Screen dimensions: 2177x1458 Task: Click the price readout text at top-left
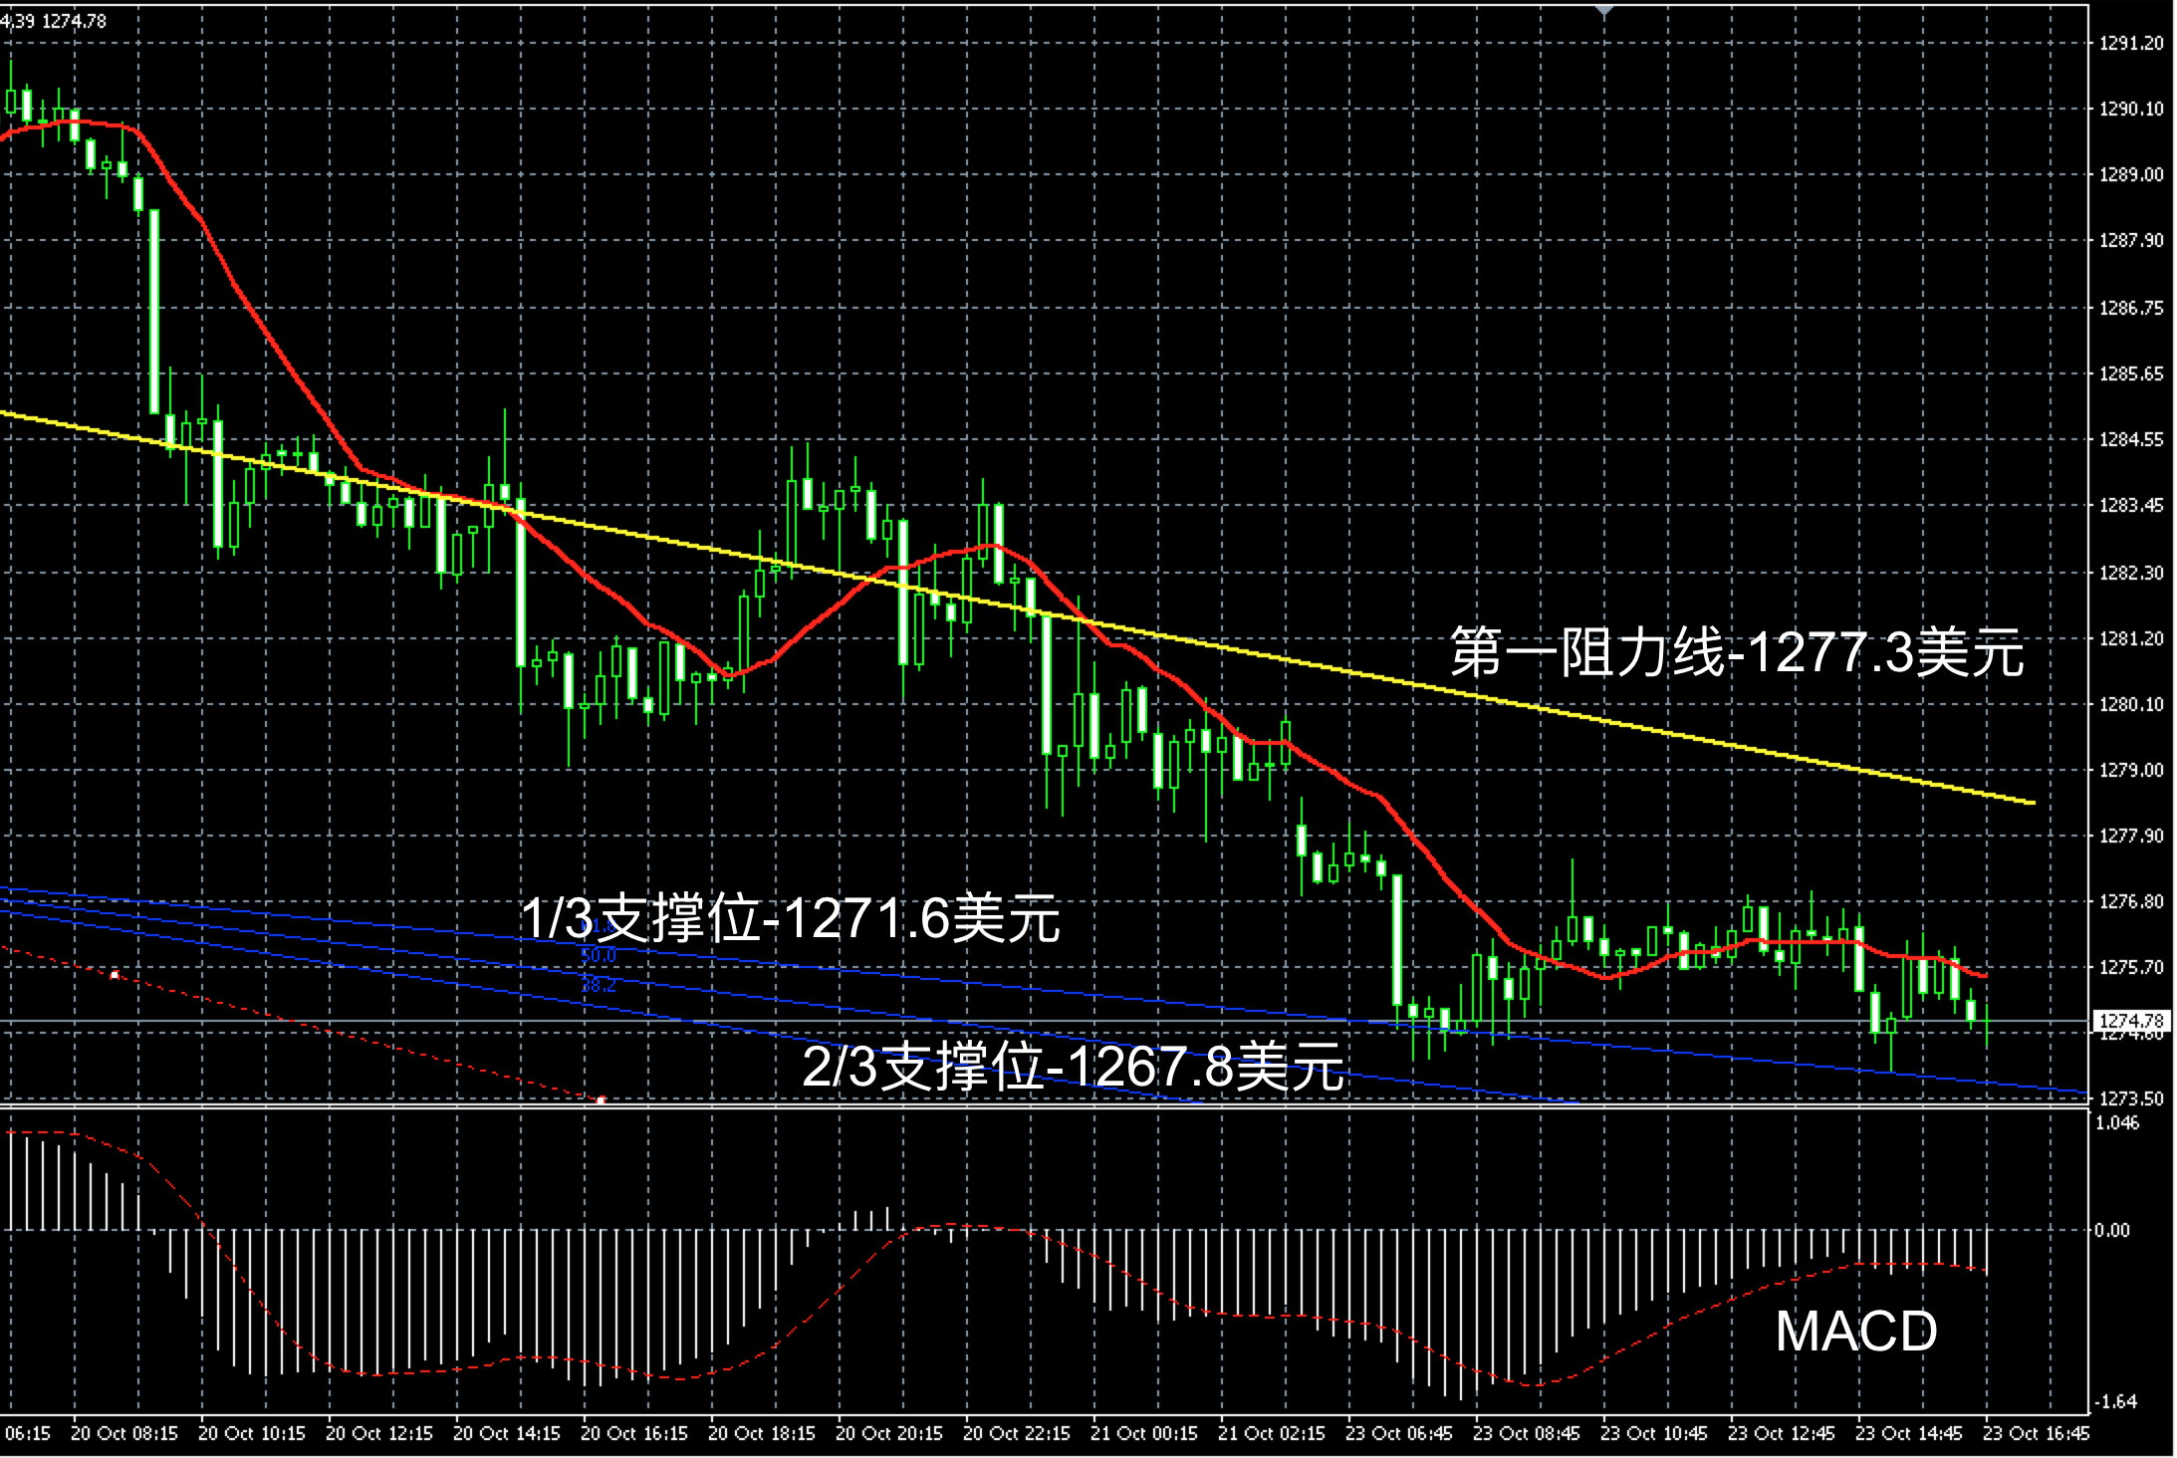(55, 21)
